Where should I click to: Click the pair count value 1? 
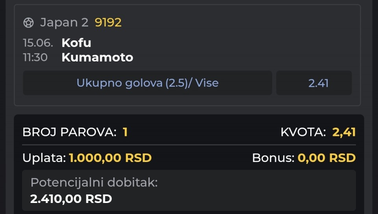[125, 132]
